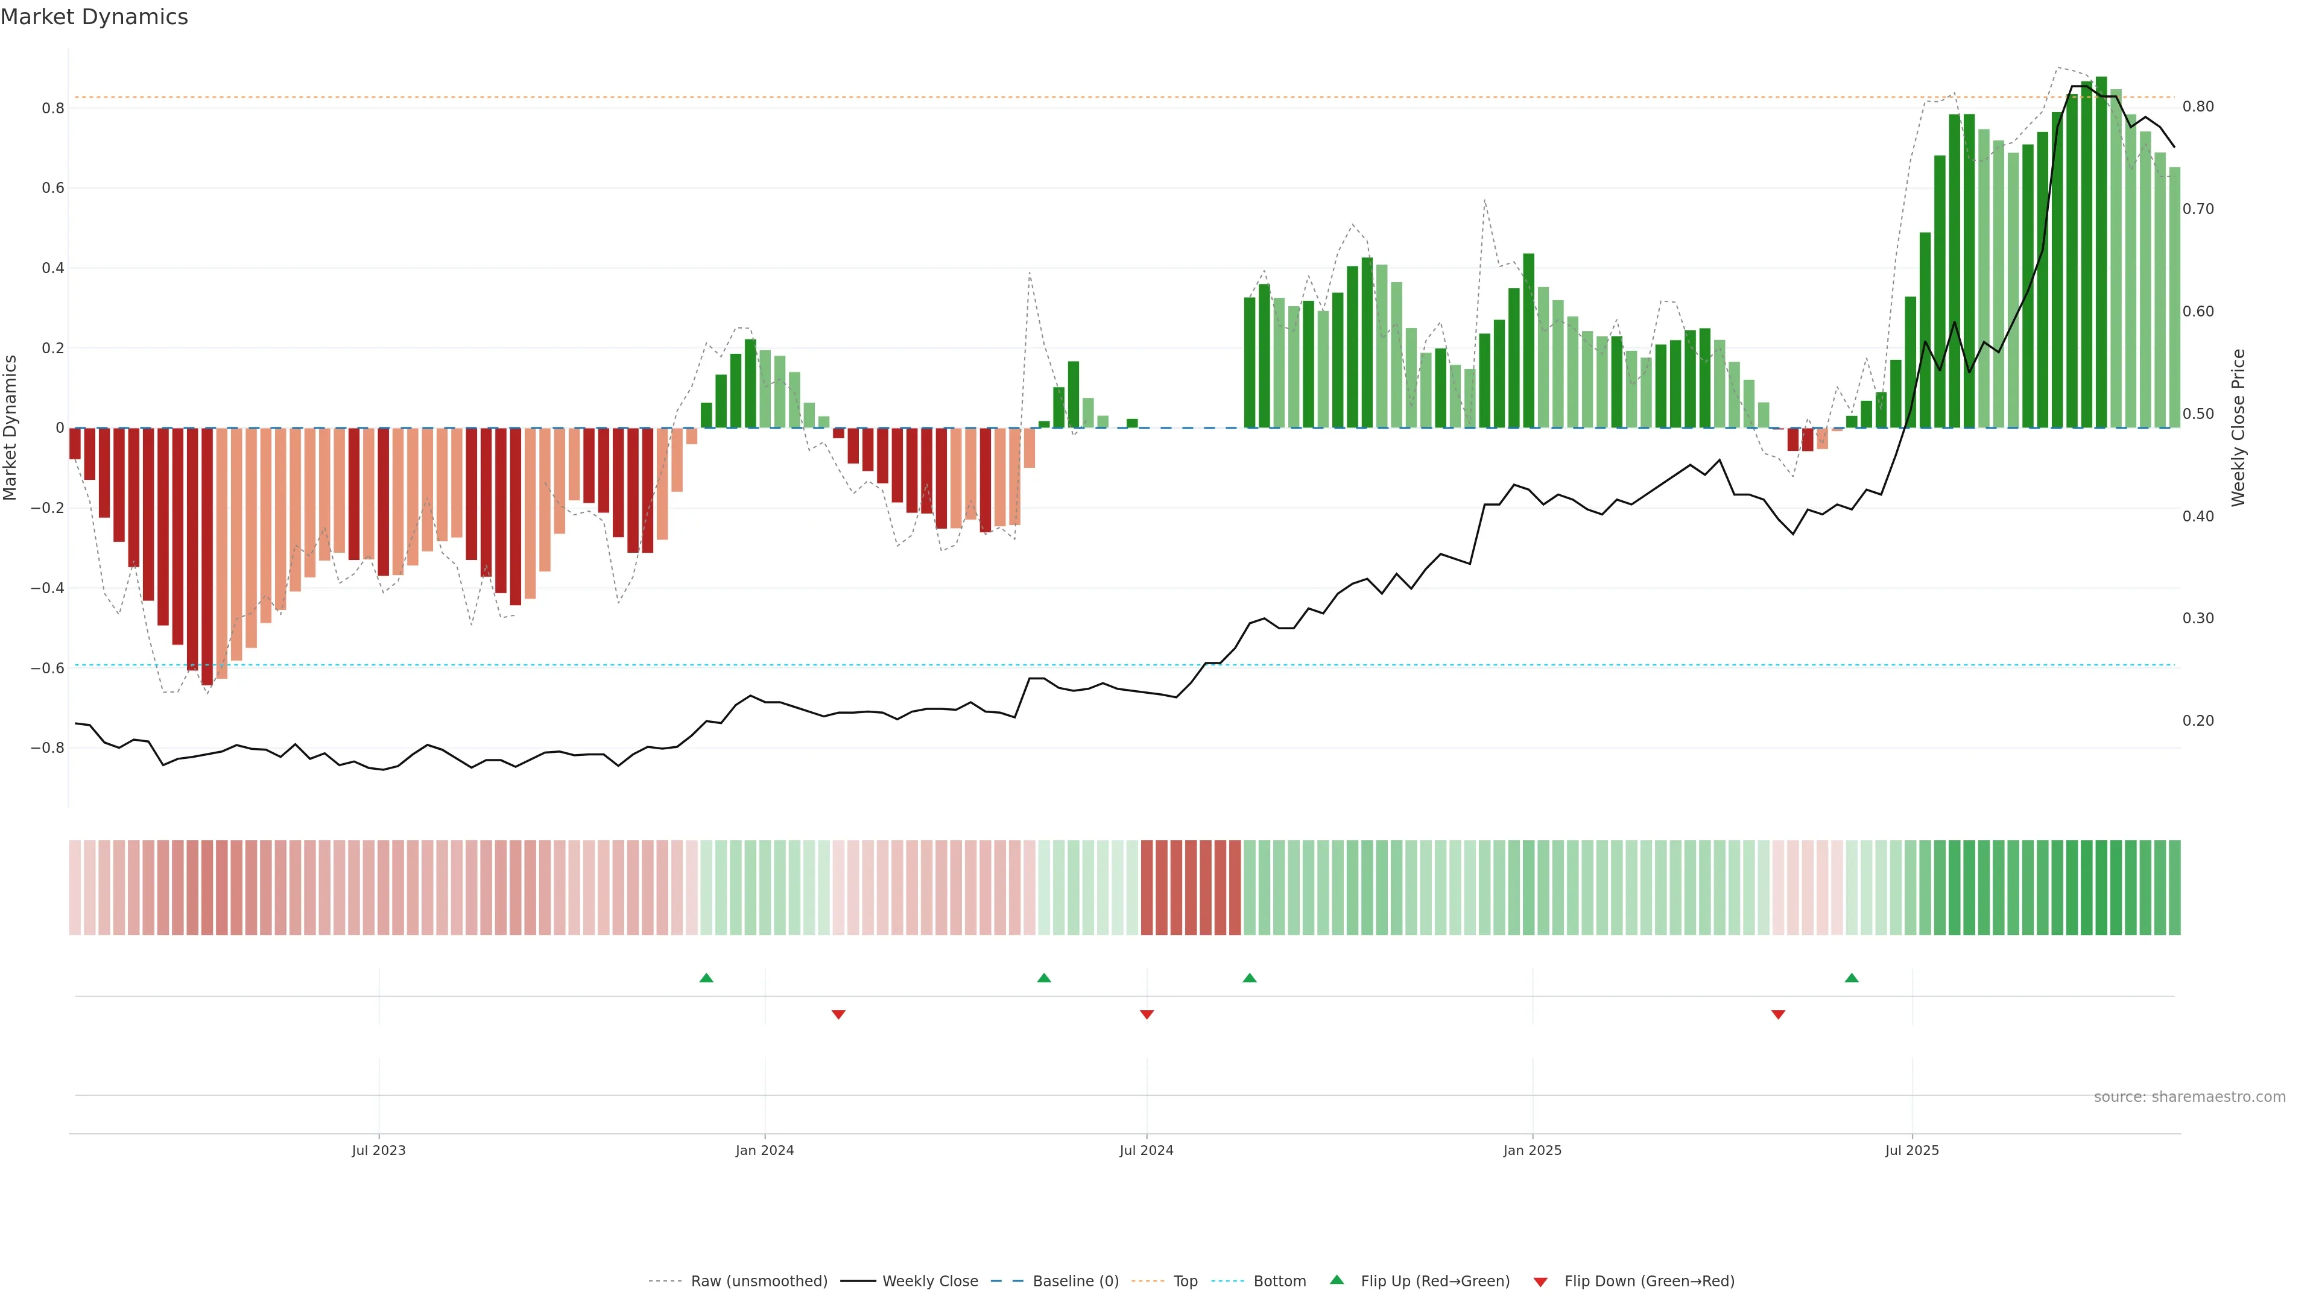The width and height of the screenshot is (2316, 1302).
Task: Click the Jan 2025 x-axis label
Action: [x=1532, y=1150]
